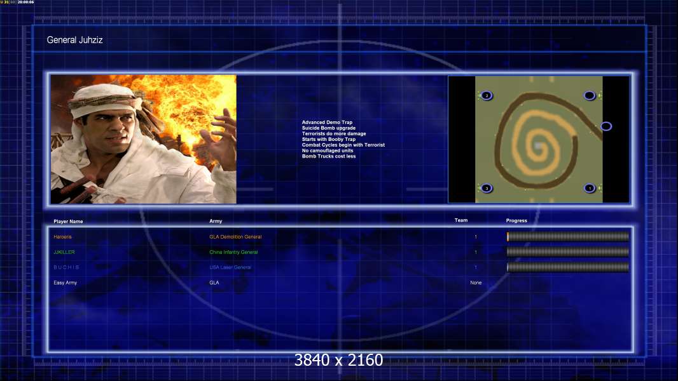The height and width of the screenshot is (381, 678).
Task: Click Advanced Demo Trap ability text
Action: click(x=327, y=123)
